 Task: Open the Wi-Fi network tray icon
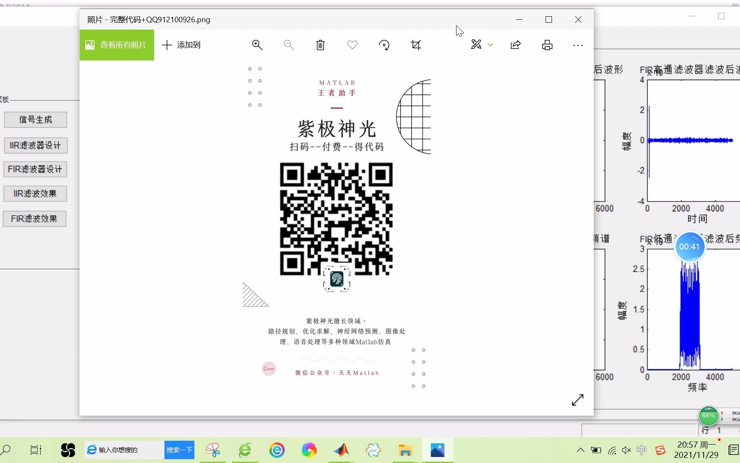coord(612,450)
